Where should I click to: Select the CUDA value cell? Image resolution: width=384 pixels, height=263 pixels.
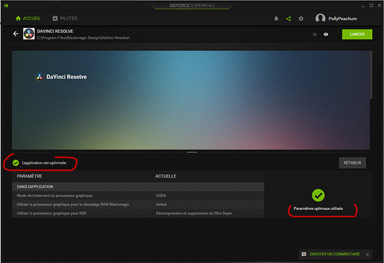[x=161, y=196]
